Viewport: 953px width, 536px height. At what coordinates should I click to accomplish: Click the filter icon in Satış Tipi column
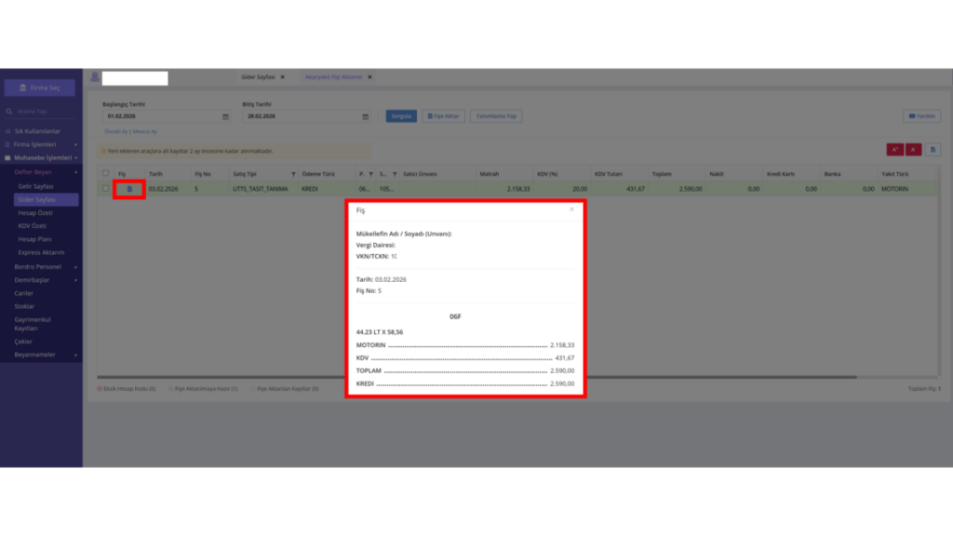point(293,174)
